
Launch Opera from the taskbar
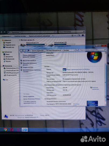pos(12,130)
